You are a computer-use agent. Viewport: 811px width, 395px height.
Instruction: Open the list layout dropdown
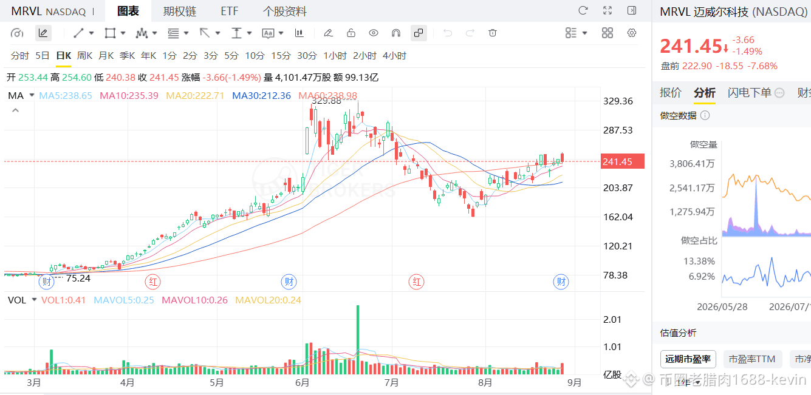coord(576,33)
